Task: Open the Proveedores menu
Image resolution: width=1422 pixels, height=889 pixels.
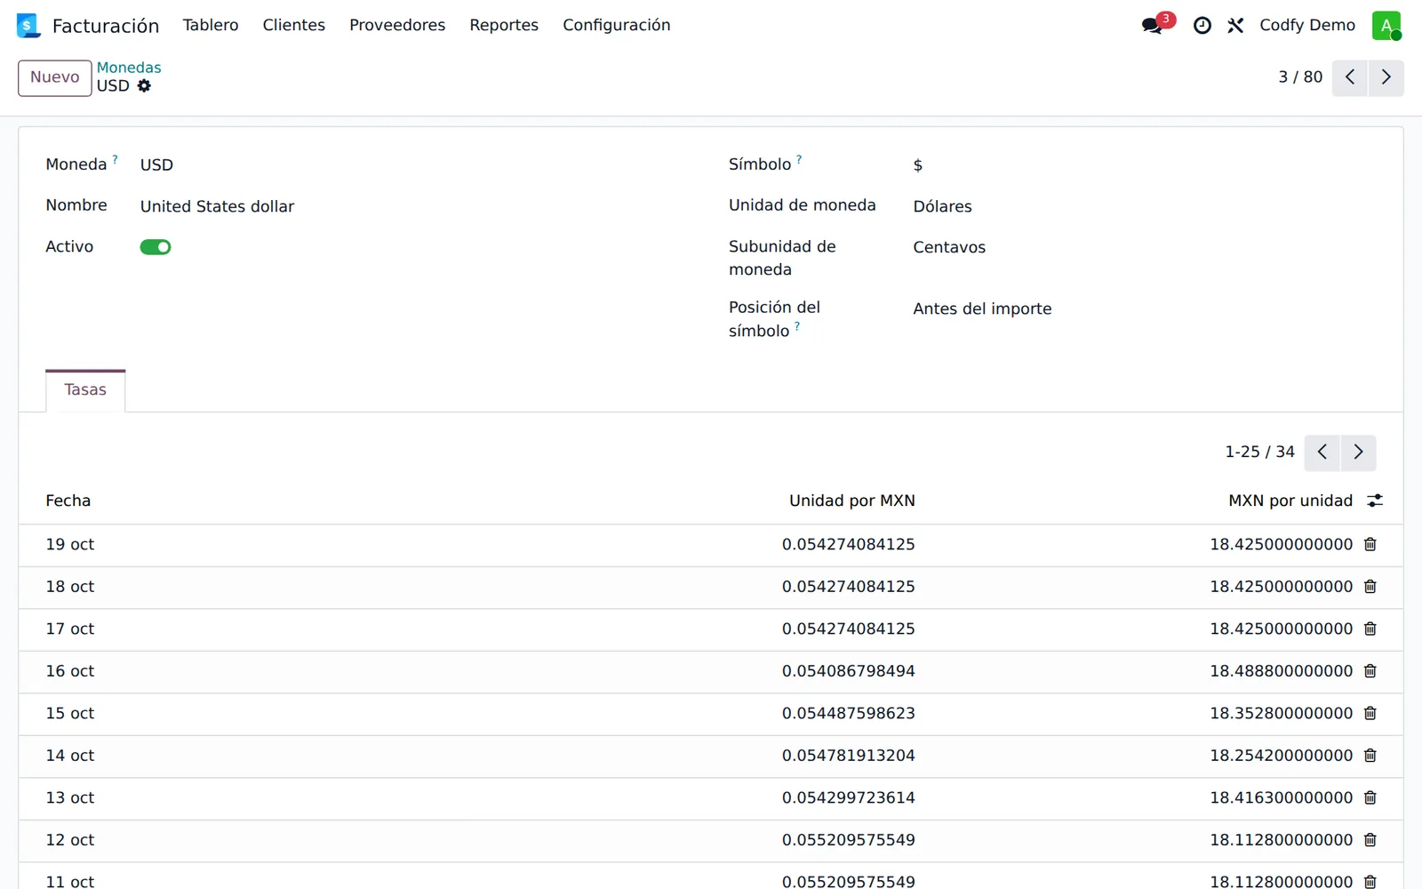Action: (397, 25)
